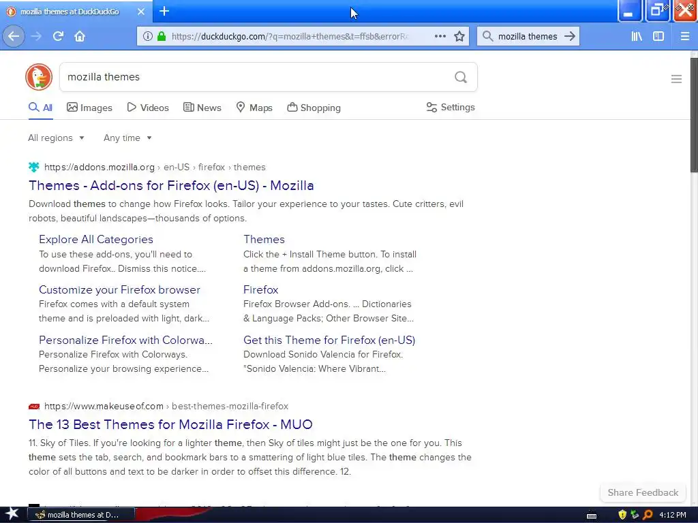Switch to the Shopping results tab

point(314,108)
